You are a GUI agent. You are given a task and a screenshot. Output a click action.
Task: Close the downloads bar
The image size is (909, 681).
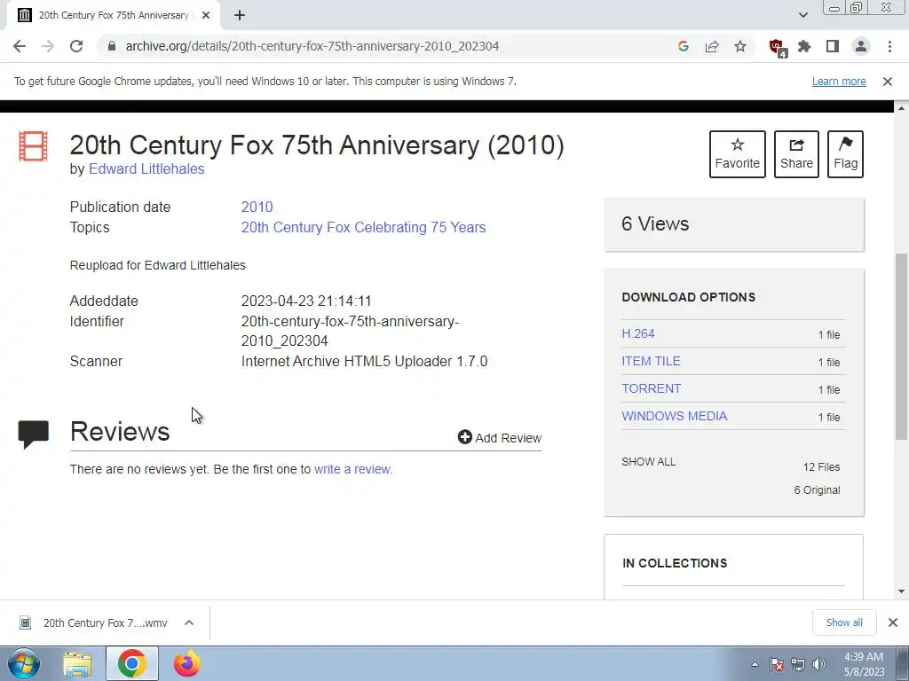[x=893, y=623]
